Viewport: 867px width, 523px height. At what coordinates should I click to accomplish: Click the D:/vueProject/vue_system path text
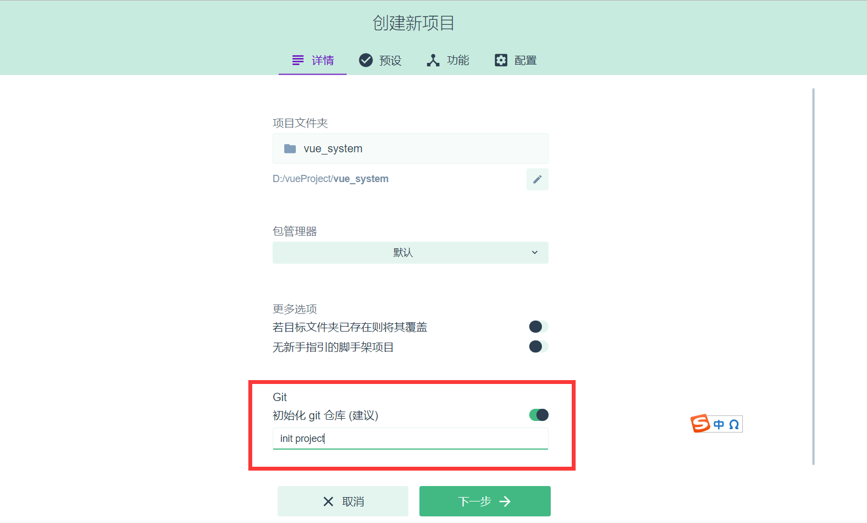(x=331, y=179)
